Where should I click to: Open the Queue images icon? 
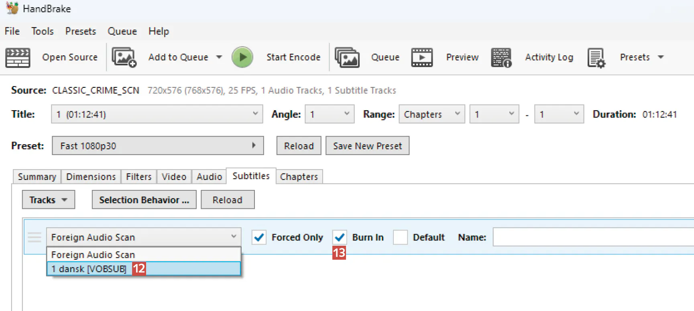tap(347, 57)
